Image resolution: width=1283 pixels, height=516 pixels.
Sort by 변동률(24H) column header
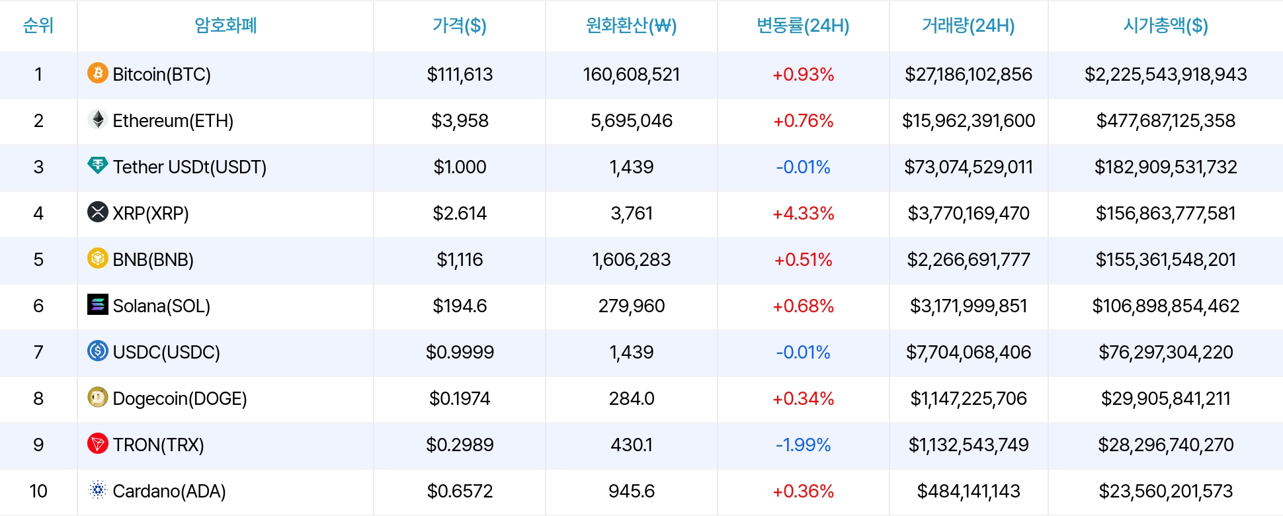pos(803,26)
